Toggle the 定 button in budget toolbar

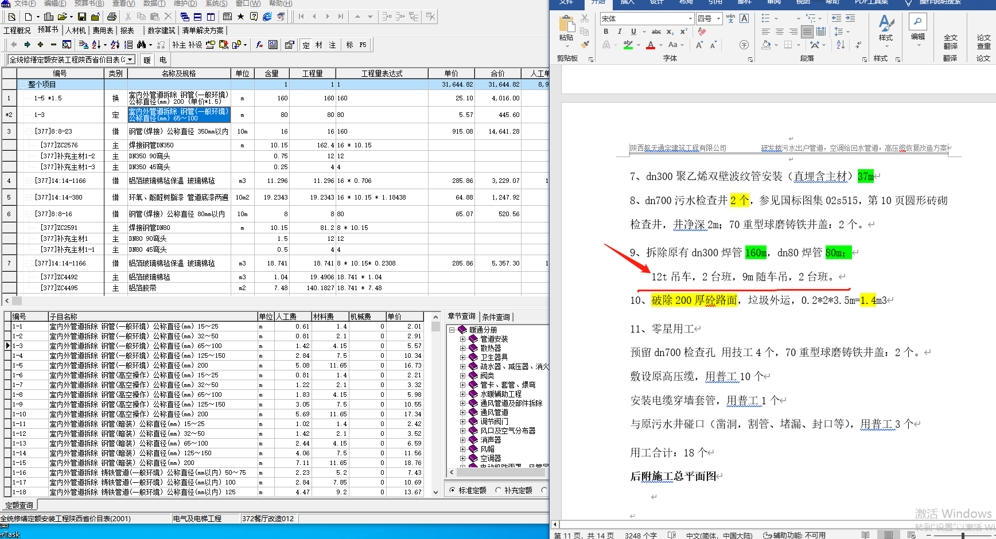point(306,45)
